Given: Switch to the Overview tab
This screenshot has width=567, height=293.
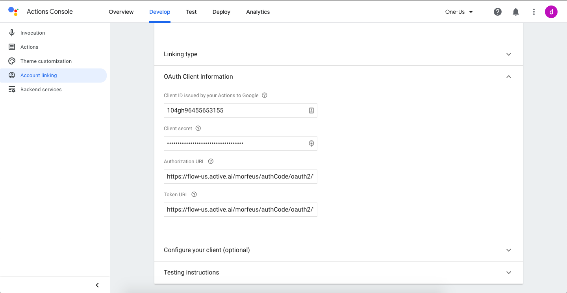Looking at the screenshot, I should 121,12.
